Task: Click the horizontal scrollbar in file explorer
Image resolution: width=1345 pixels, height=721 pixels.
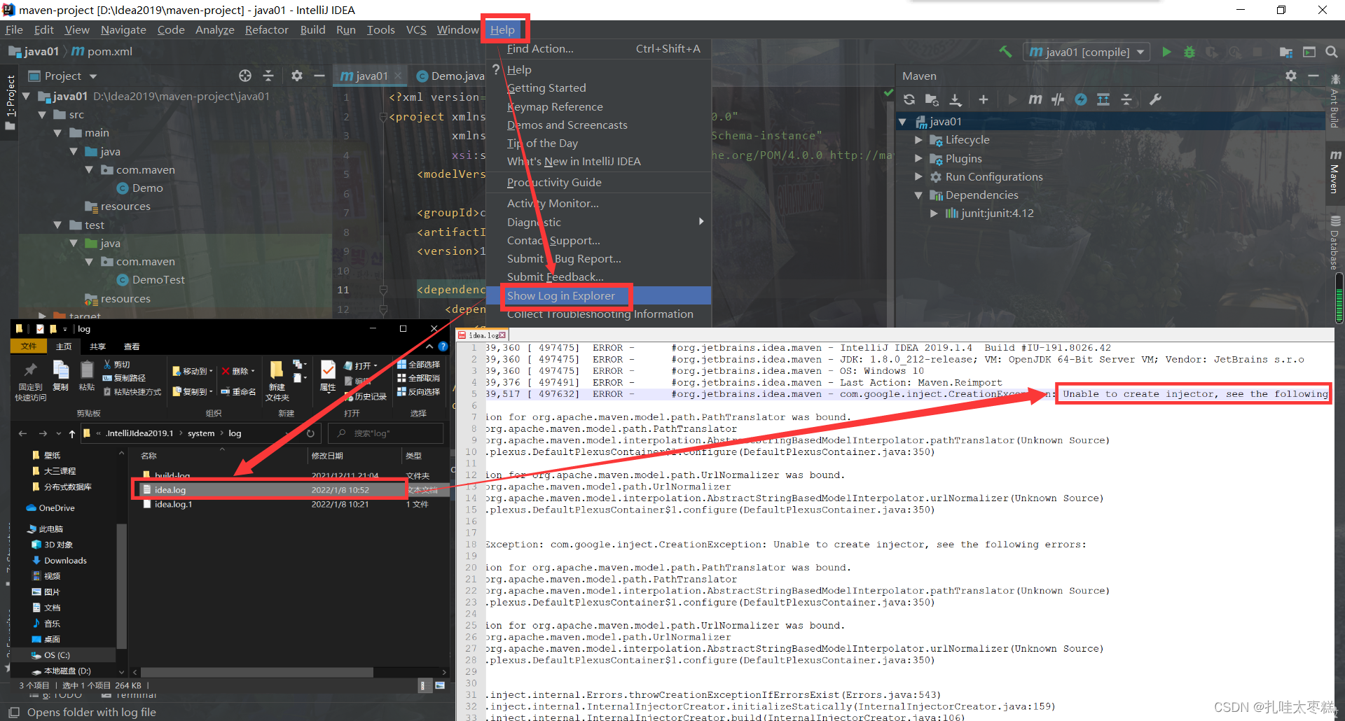Action: (x=256, y=672)
